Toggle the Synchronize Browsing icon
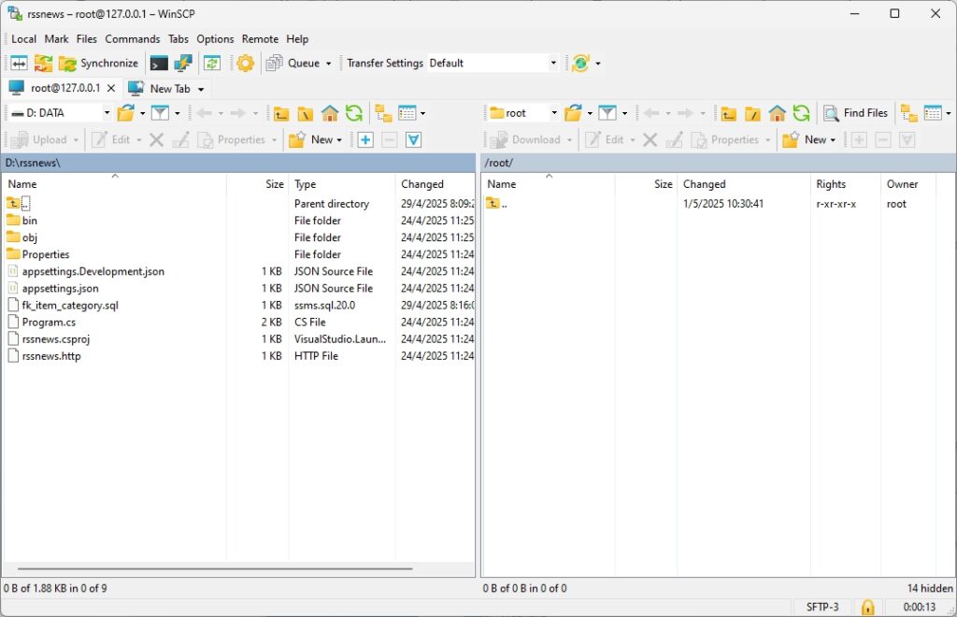This screenshot has width=957, height=617. point(43,63)
